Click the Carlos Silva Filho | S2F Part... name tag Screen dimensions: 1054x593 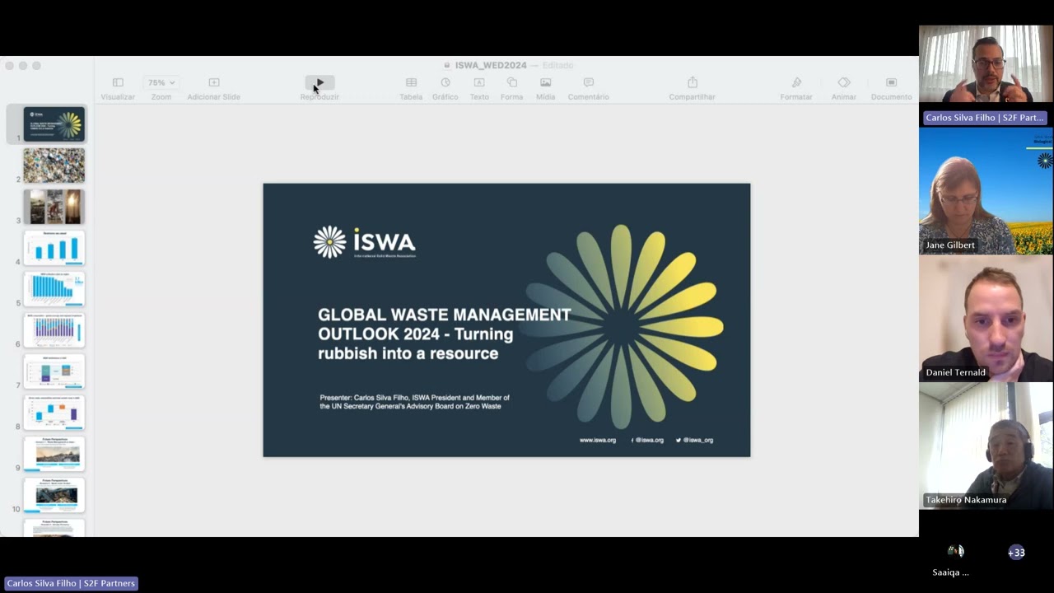(x=985, y=118)
